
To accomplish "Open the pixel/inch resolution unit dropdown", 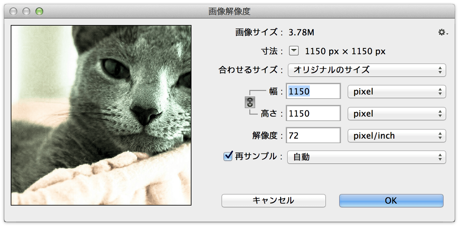I will (x=397, y=136).
